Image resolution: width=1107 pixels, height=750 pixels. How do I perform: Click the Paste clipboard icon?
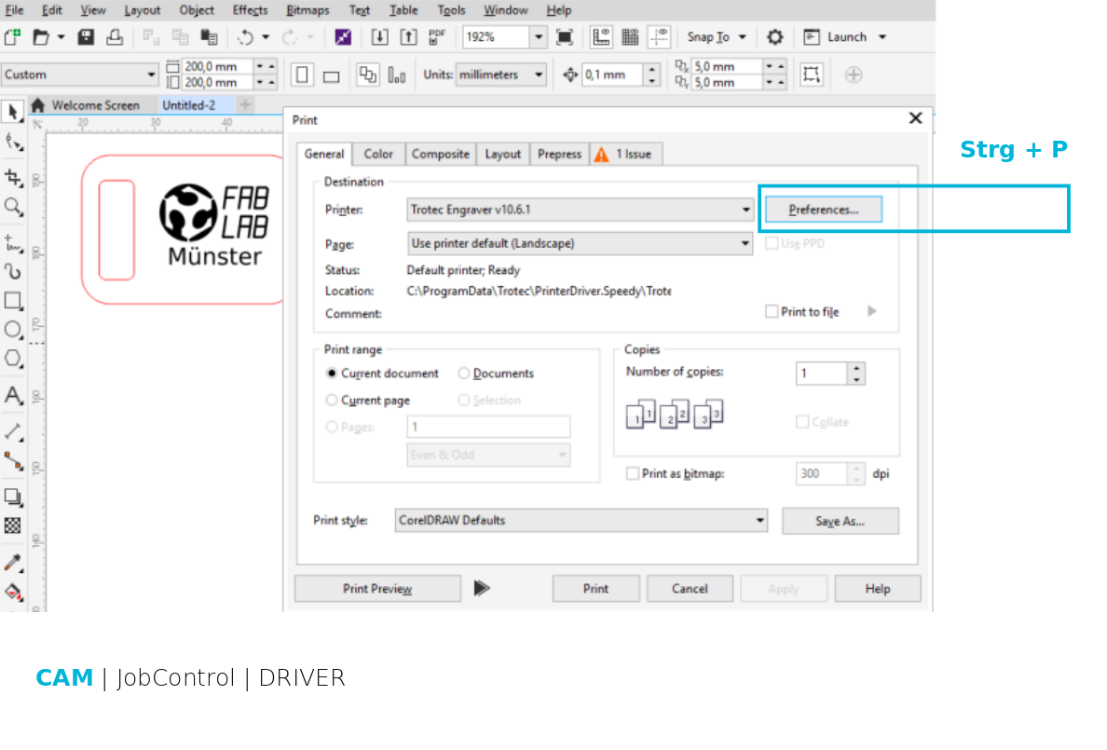(209, 36)
